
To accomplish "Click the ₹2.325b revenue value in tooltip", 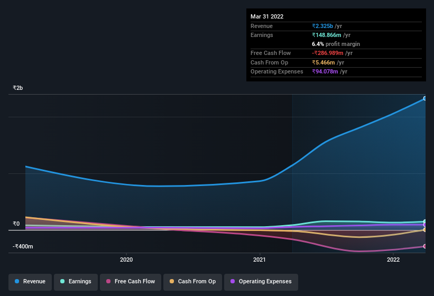I will [322, 26].
